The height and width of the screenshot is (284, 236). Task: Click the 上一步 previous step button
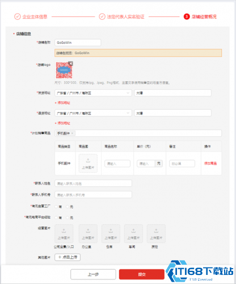pyautogui.click(x=93, y=274)
